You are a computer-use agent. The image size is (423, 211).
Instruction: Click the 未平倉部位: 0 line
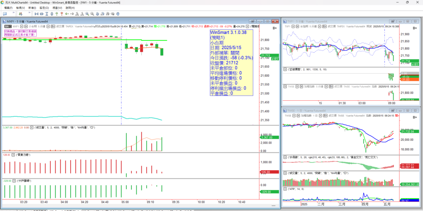click(x=224, y=68)
